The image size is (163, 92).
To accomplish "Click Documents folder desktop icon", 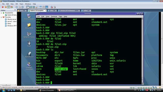I will pos(29,26).
